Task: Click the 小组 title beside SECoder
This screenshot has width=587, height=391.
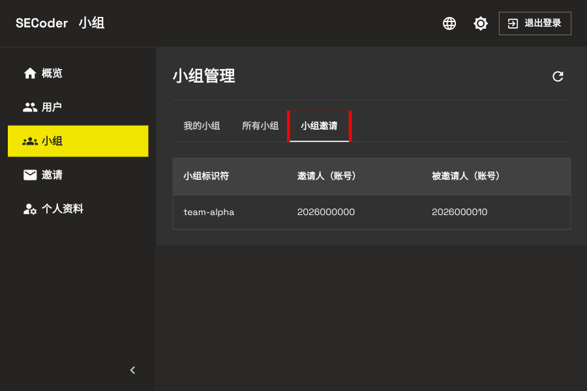Action: coord(91,23)
